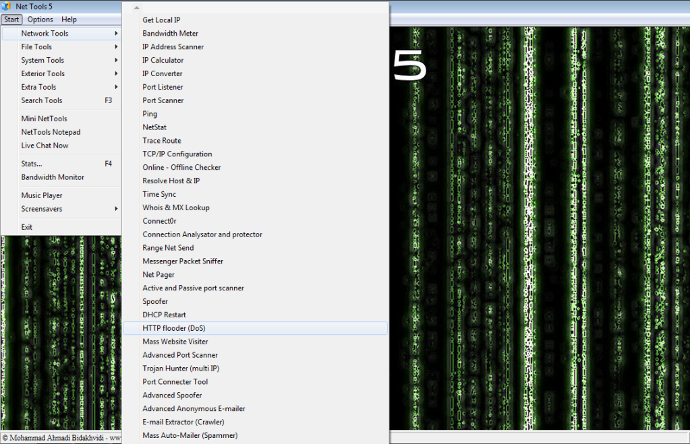Expand the File Tools submenu
This screenshot has width=690, height=444.
pyautogui.click(x=61, y=46)
